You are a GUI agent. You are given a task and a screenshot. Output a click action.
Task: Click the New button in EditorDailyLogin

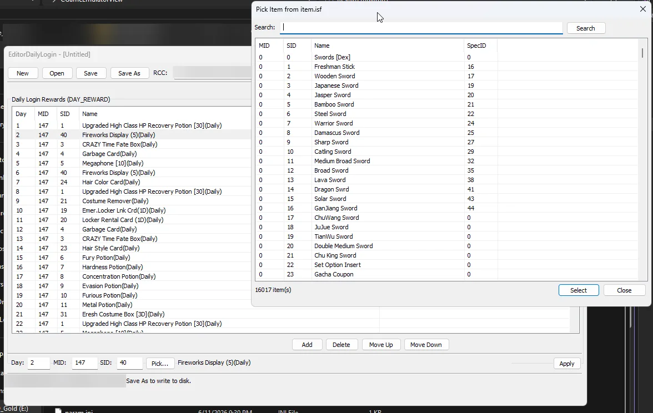click(23, 73)
